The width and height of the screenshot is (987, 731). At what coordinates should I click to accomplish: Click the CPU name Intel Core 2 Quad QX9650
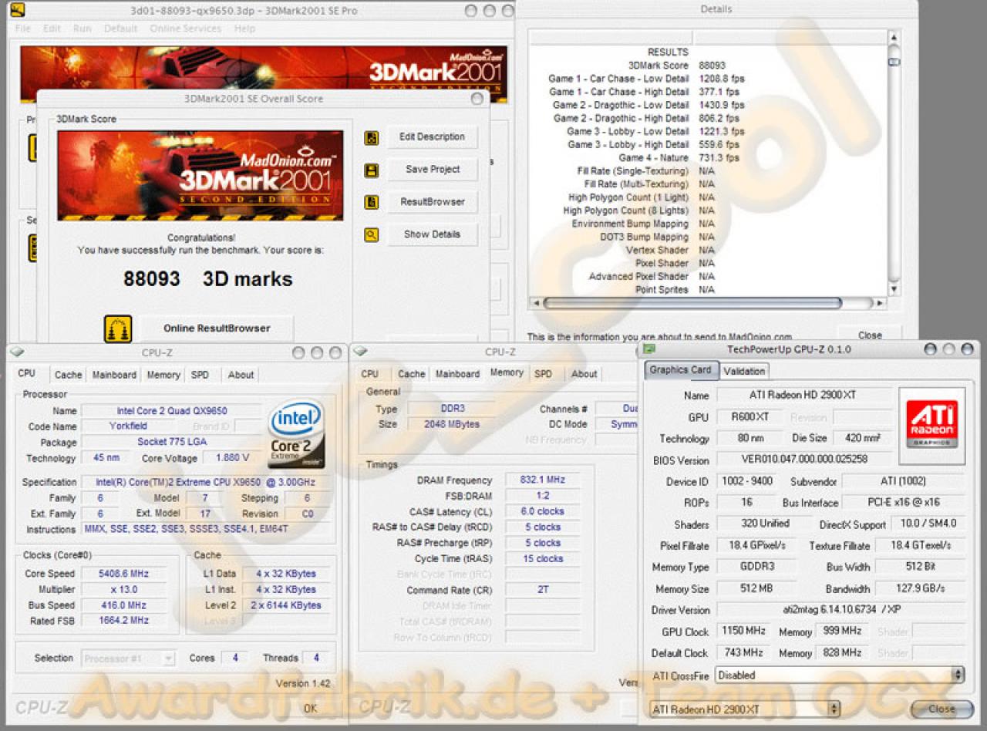pyautogui.click(x=172, y=411)
